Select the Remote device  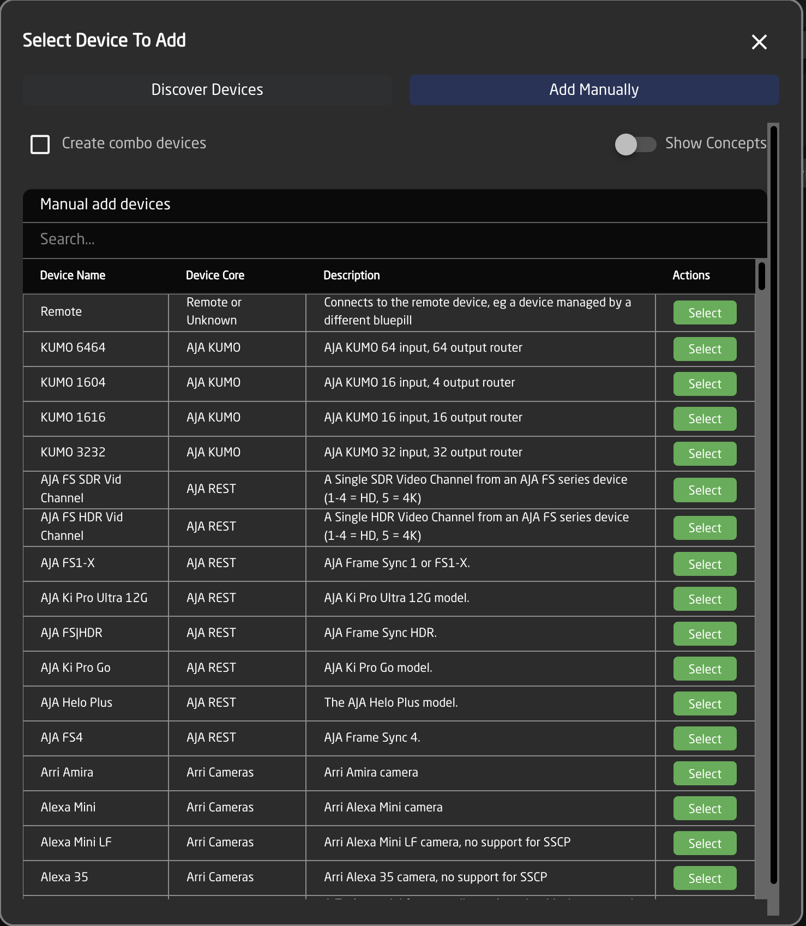705,313
